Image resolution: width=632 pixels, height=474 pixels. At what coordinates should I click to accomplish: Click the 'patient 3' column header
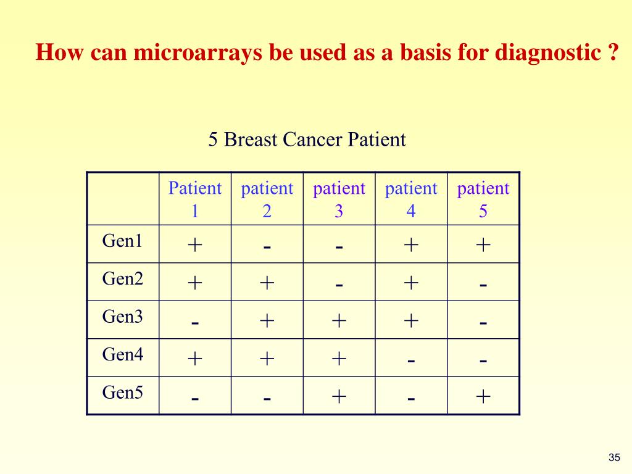tap(339, 199)
